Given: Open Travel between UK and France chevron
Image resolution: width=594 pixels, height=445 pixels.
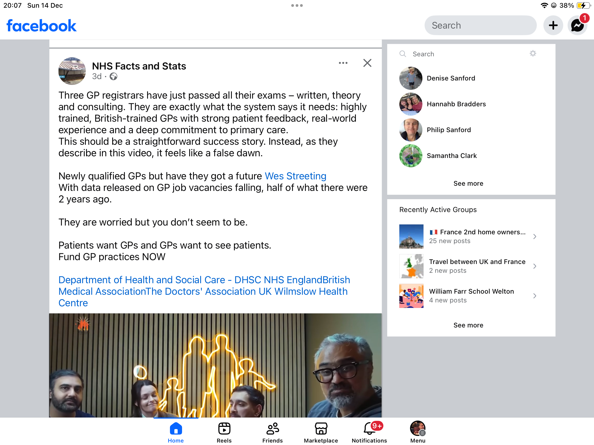Looking at the screenshot, I should [x=535, y=266].
